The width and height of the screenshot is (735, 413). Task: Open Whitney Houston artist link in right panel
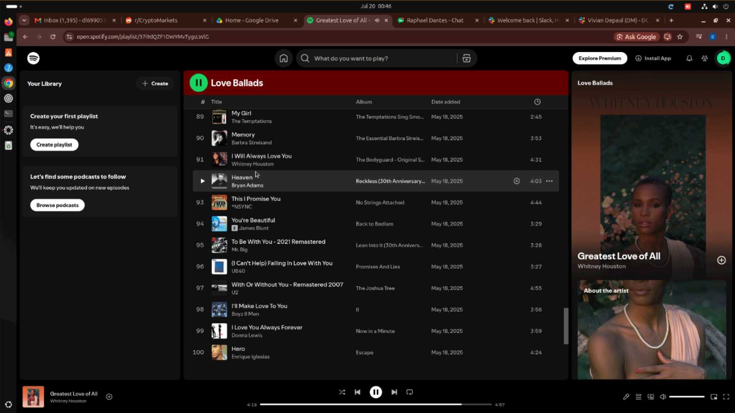601,266
